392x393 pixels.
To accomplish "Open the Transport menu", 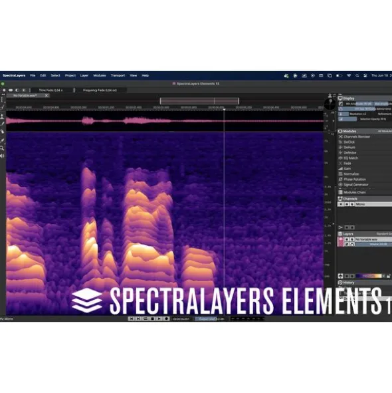I will point(118,75).
